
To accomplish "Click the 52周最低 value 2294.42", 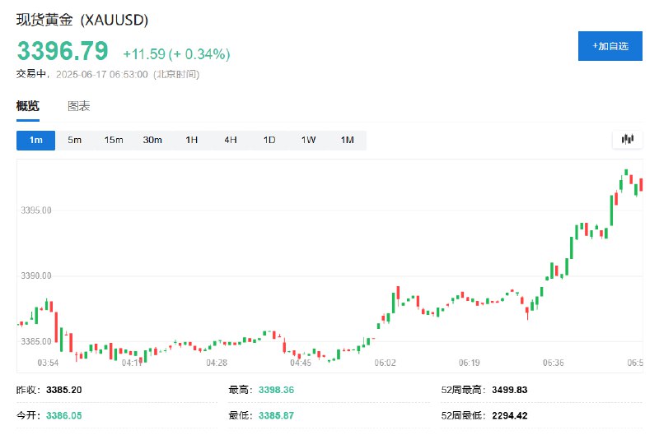I will [509, 416].
